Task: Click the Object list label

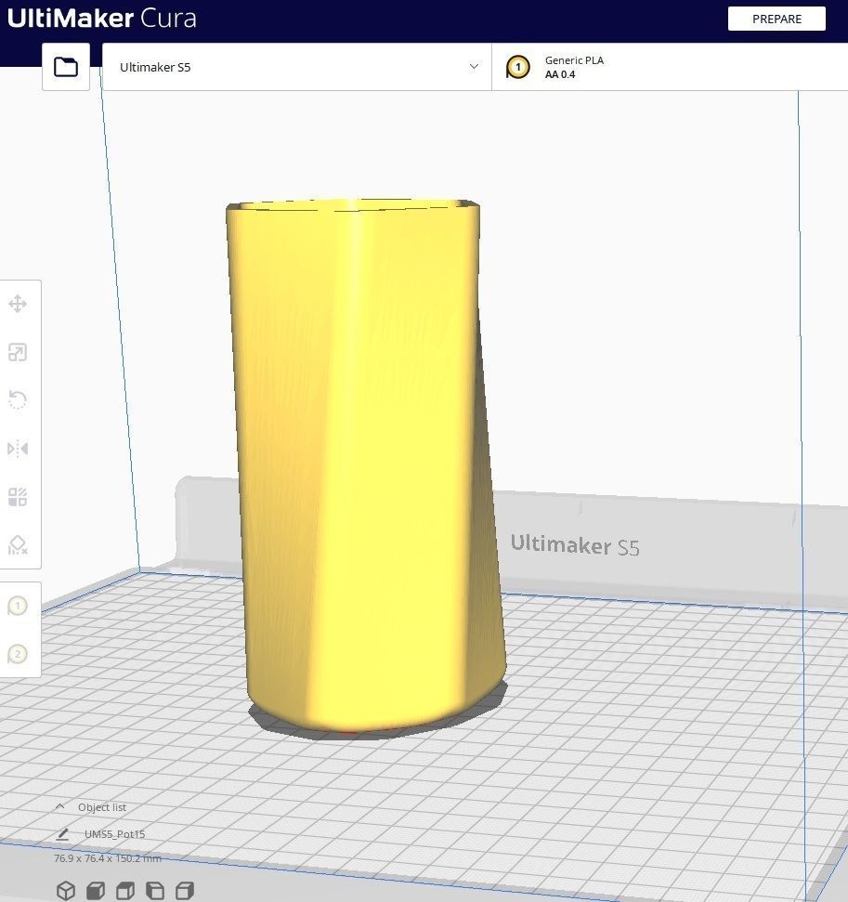Action: tap(102, 807)
